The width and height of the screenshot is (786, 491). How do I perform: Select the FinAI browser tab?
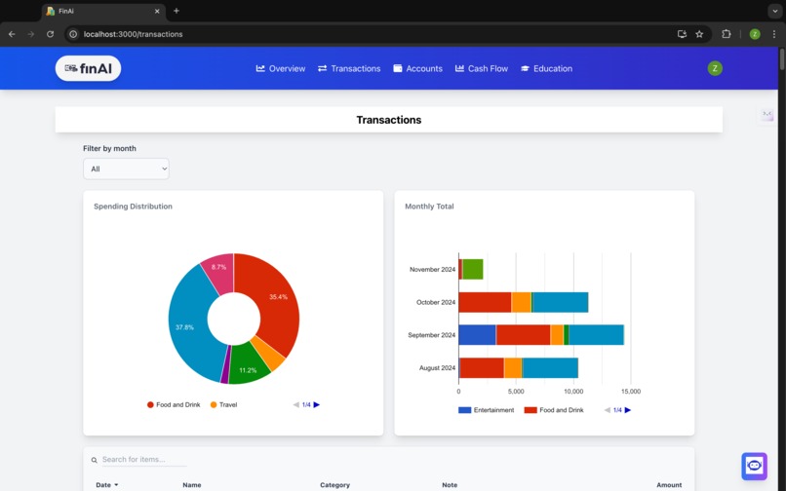103,11
